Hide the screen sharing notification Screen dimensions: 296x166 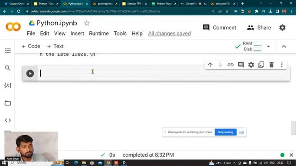pos(241,132)
